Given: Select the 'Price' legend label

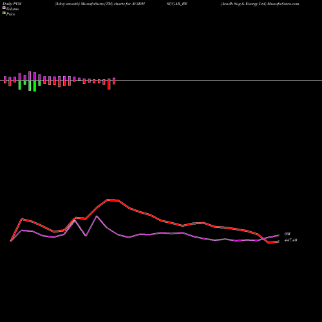Looking at the screenshot, I should click(10, 14).
